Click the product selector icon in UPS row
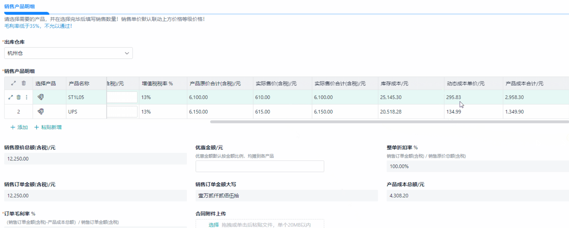 41,112
